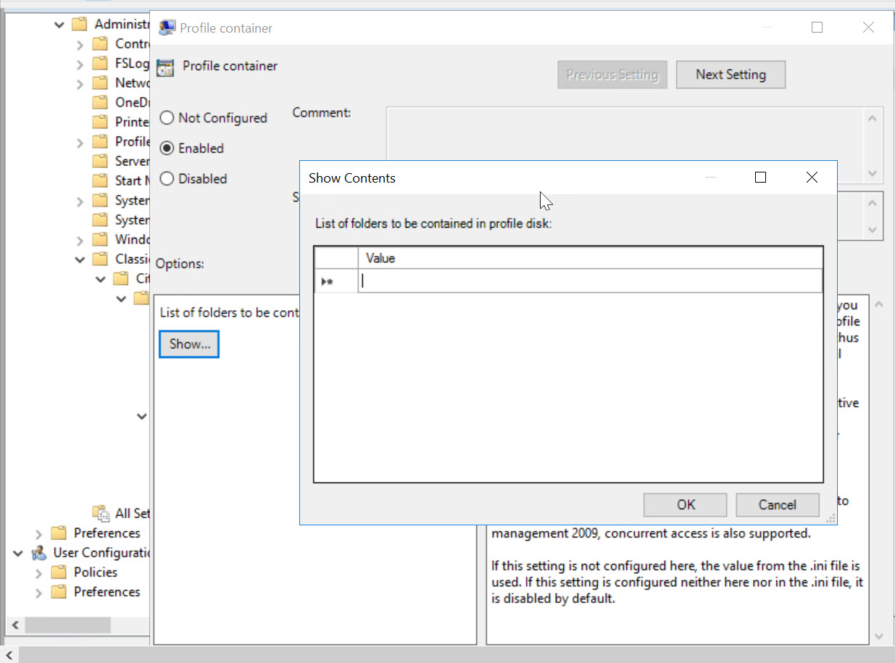This screenshot has width=895, height=663.
Task: Confirm Show Contents with OK
Action: pos(686,505)
